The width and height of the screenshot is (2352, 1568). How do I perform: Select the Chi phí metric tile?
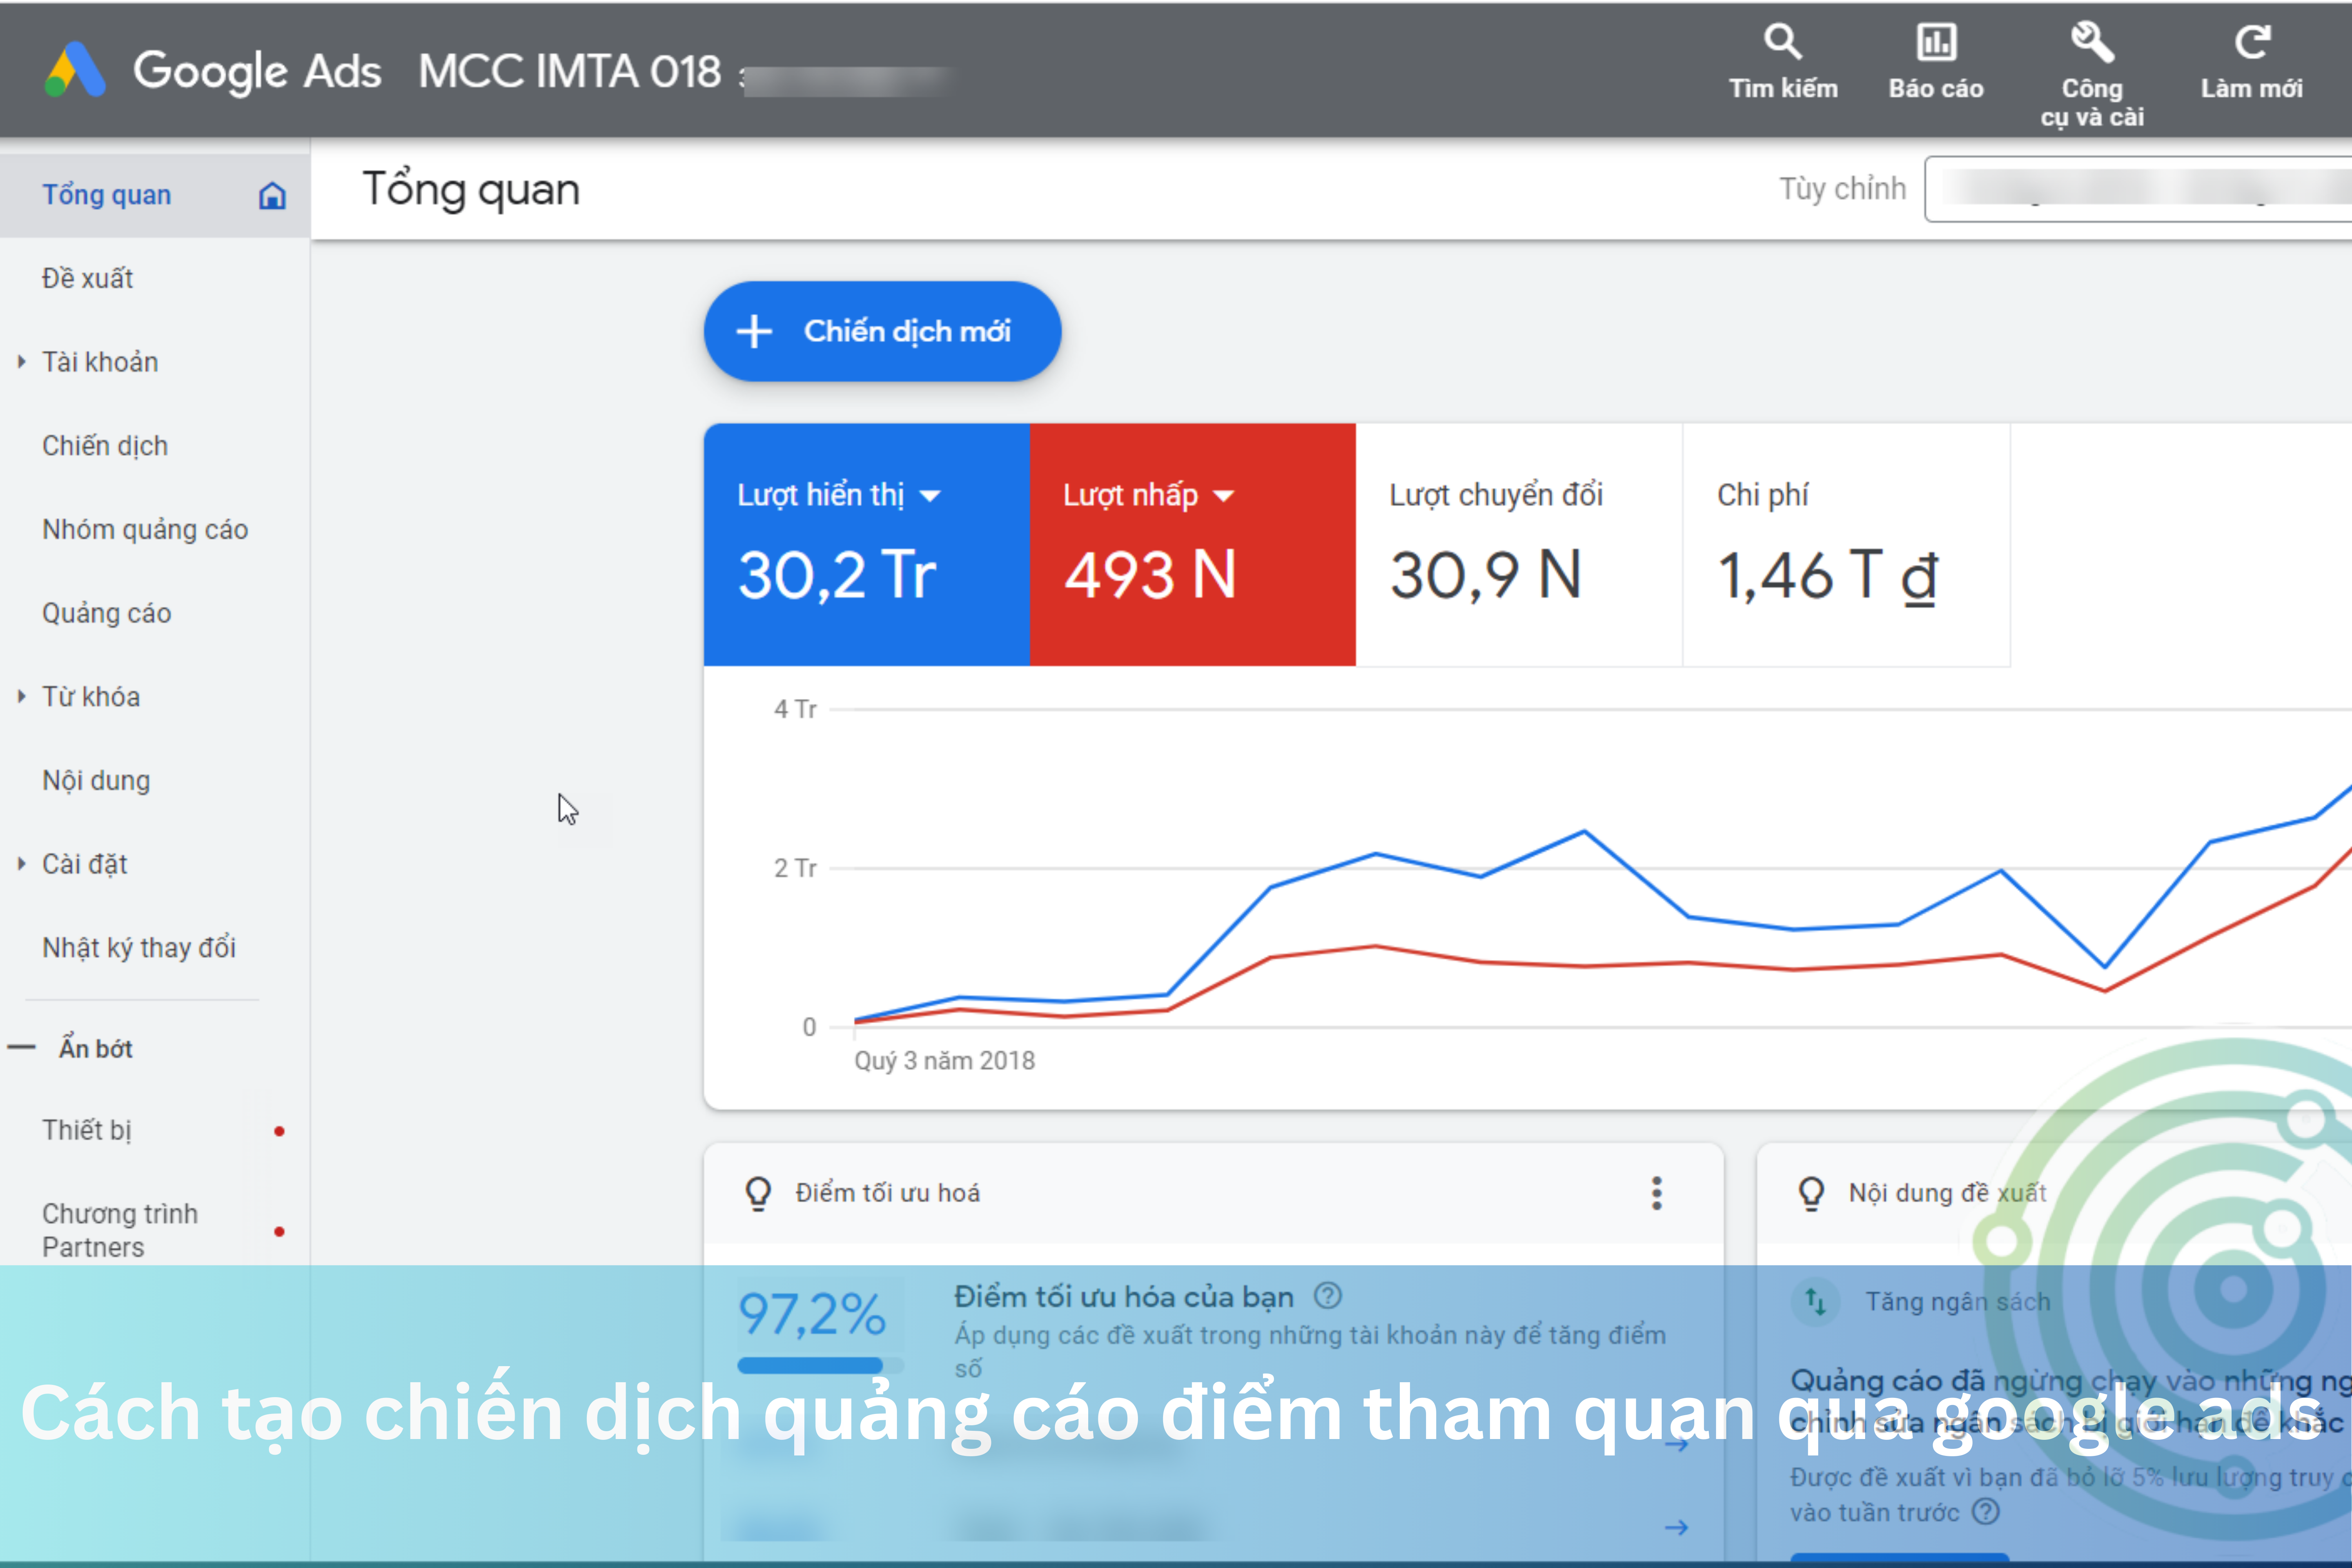[1846, 545]
